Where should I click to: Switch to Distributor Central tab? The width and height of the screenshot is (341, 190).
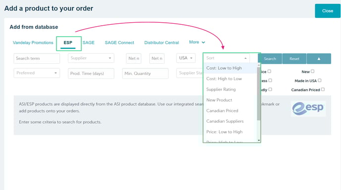point(162,43)
